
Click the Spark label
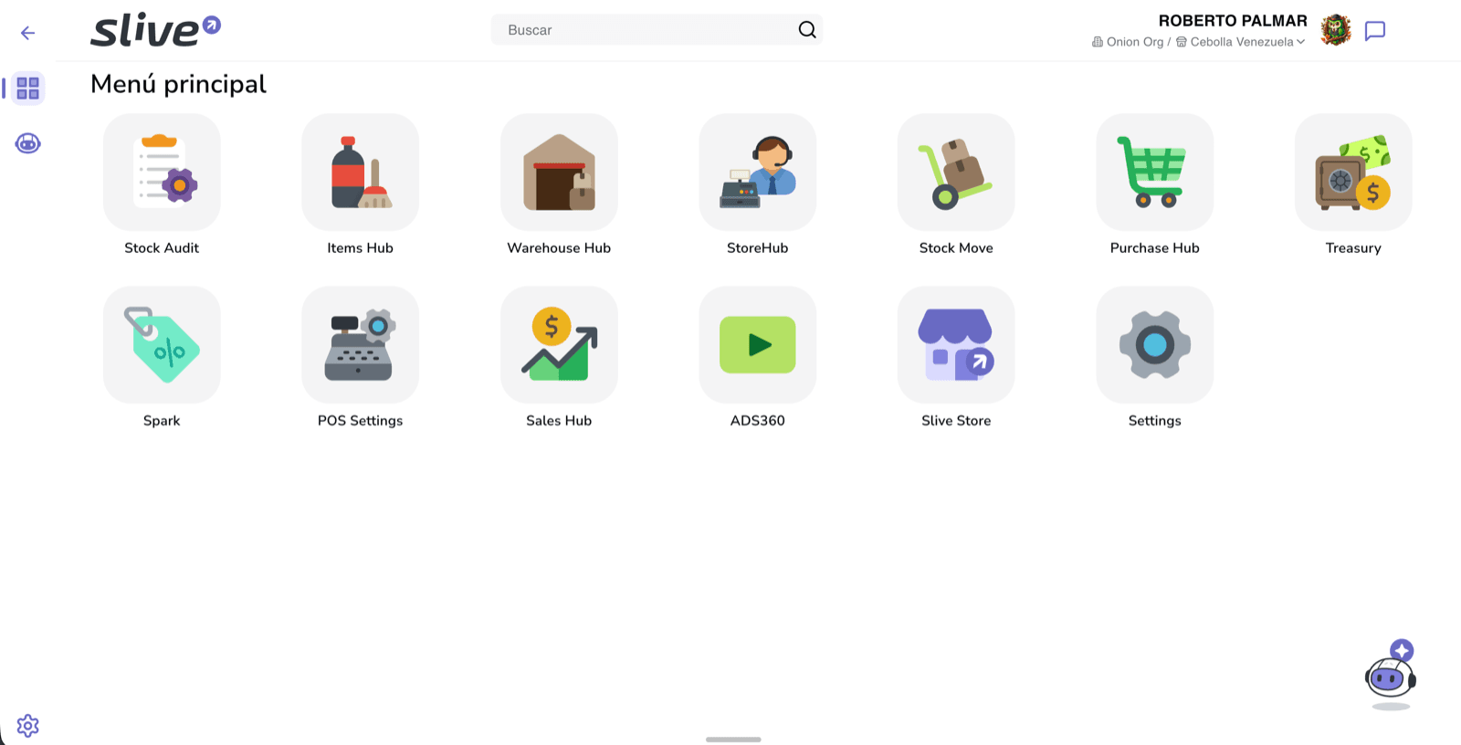(x=162, y=421)
